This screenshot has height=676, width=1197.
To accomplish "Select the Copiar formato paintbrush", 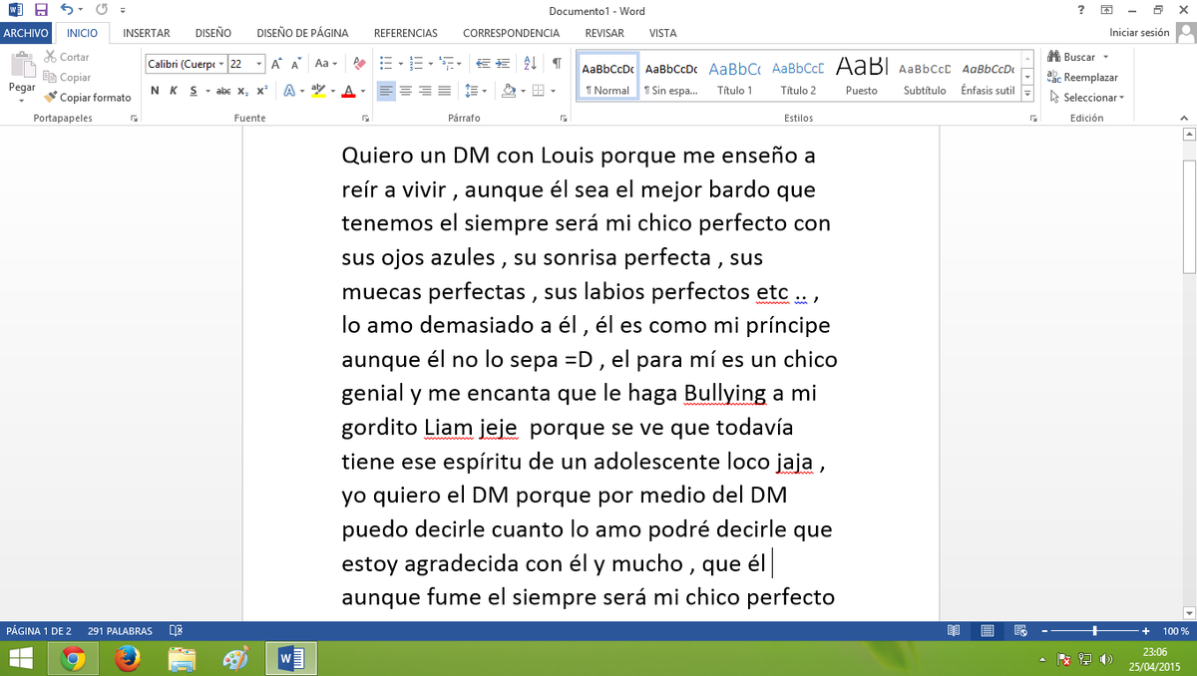I will point(50,97).
